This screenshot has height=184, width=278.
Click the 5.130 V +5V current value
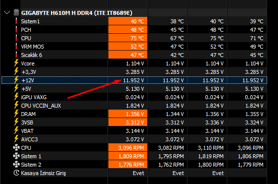[x=135, y=89]
